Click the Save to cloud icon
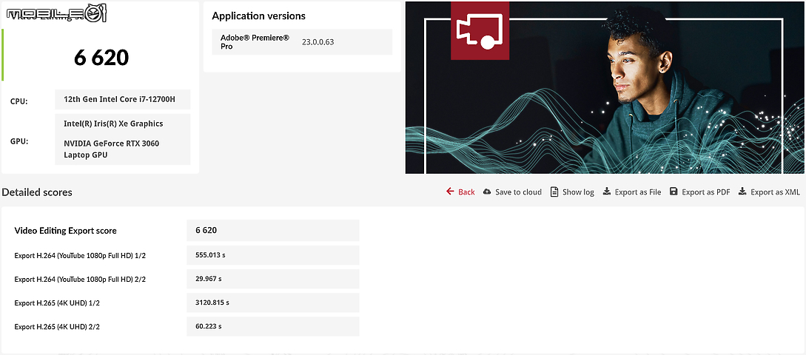Screen dimensions: 806x355 tap(487, 192)
